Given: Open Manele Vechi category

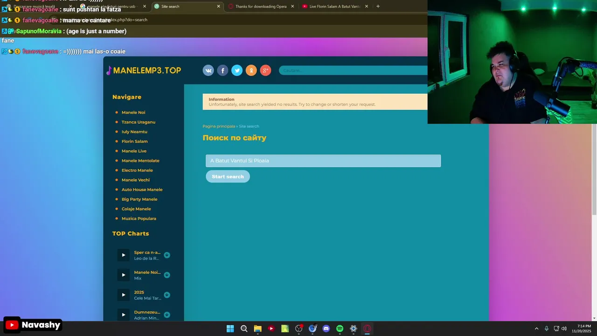Looking at the screenshot, I should click(x=136, y=180).
